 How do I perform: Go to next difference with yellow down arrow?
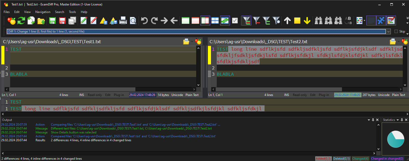307,21
